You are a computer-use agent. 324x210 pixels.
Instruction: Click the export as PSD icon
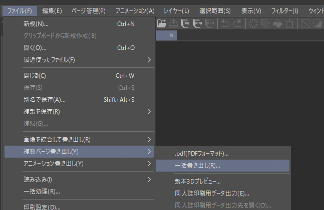click(x=210, y=23)
